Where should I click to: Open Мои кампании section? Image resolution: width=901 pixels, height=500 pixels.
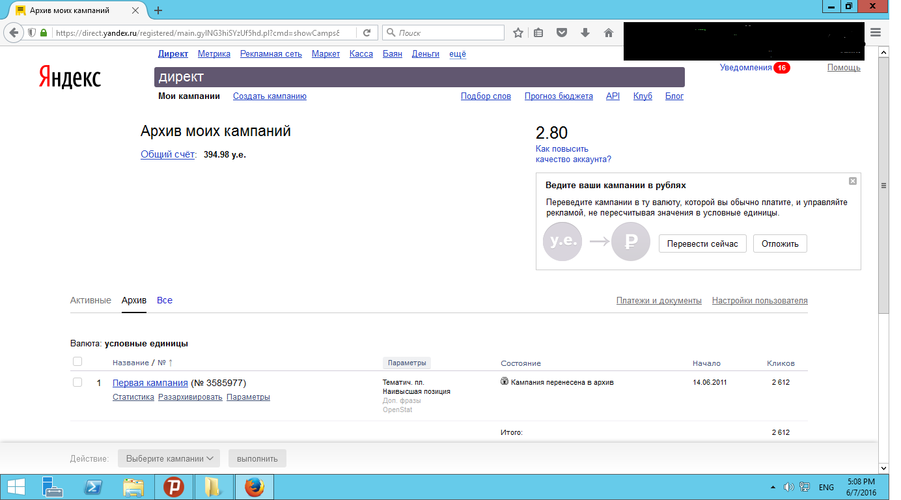(189, 96)
